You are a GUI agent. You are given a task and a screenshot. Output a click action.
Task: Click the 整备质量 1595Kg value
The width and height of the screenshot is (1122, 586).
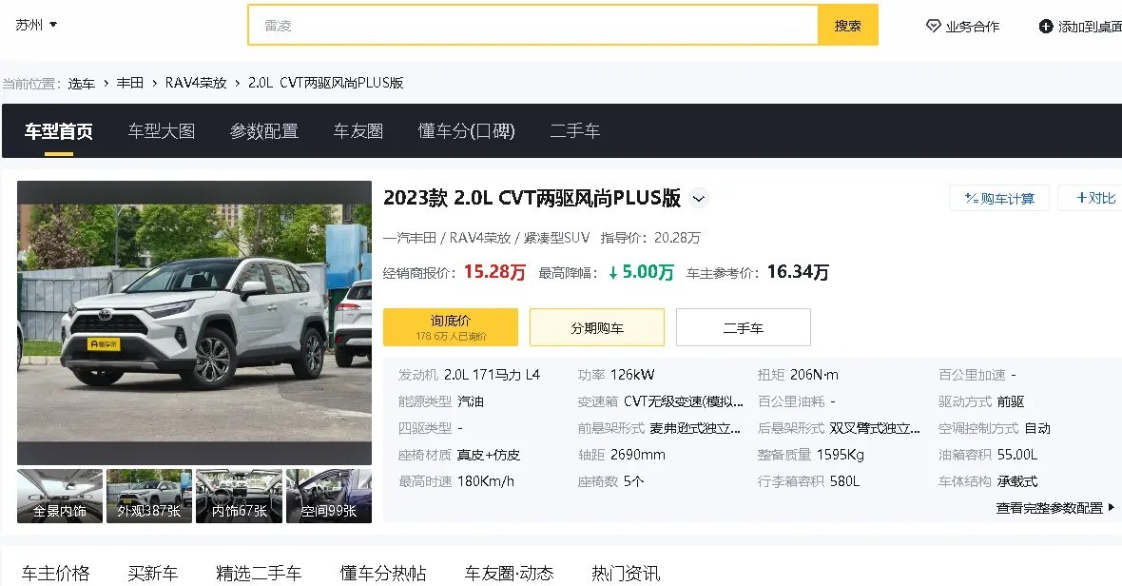click(840, 455)
